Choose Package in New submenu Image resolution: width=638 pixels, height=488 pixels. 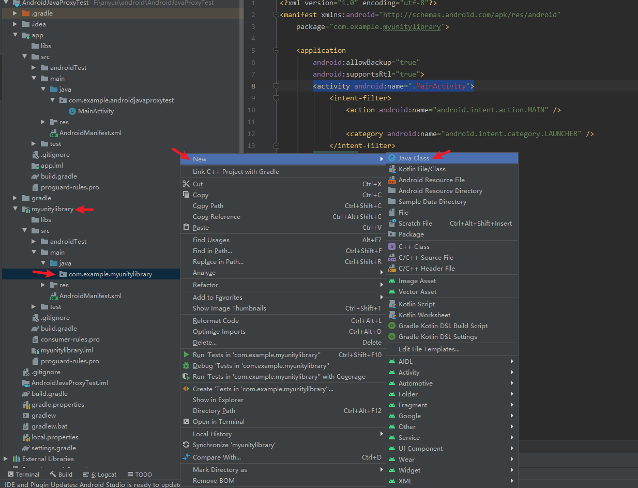(452, 234)
